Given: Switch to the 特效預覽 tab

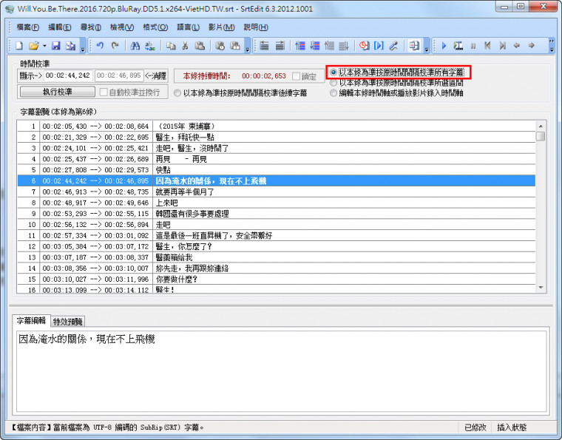Looking at the screenshot, I should coord(68,322).
